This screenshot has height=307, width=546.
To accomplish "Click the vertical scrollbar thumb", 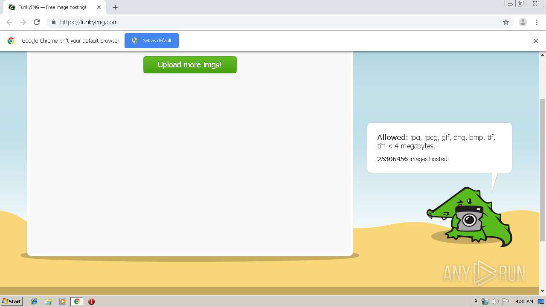I will pyautogui.click(x=543, y=170).
